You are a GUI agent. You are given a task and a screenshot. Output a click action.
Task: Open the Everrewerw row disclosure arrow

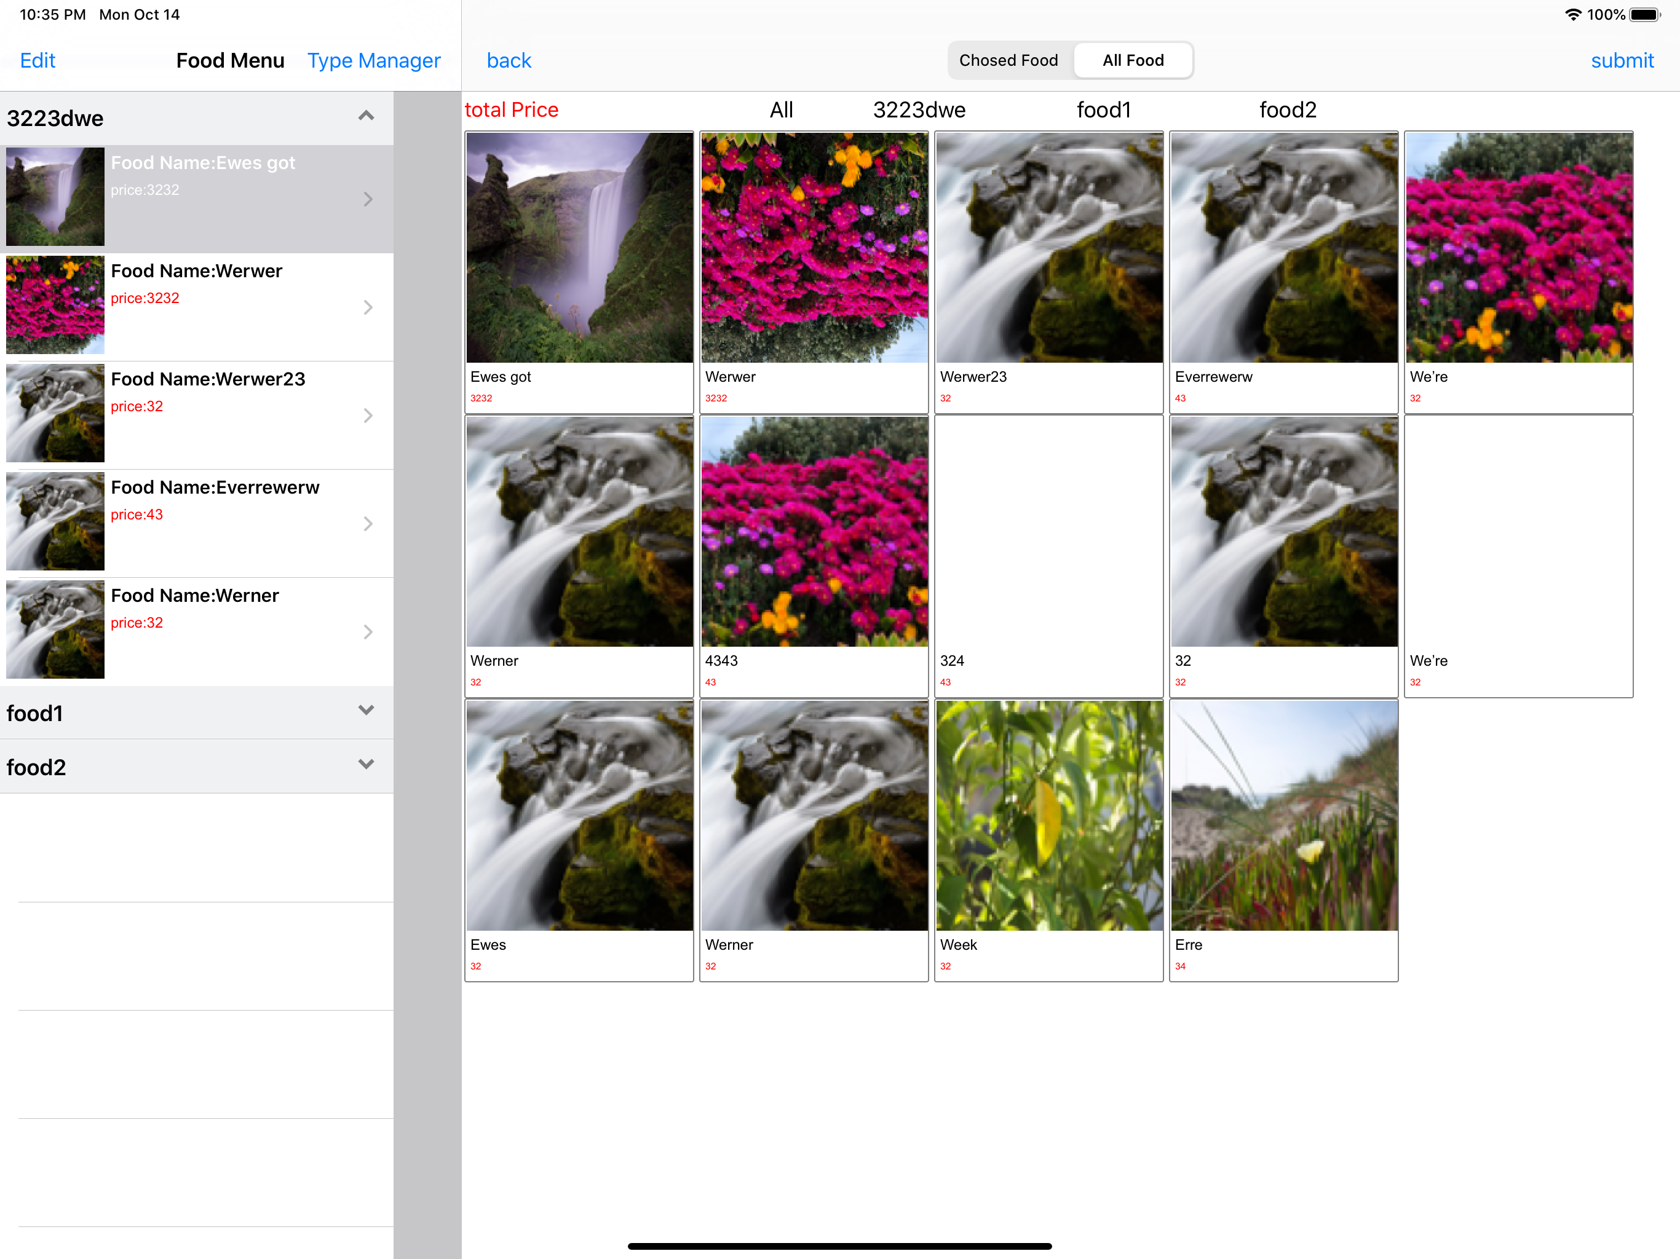point(368,524)
